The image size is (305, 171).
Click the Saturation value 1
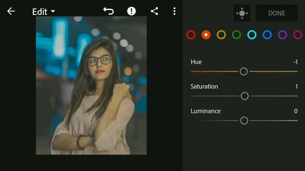296,86
